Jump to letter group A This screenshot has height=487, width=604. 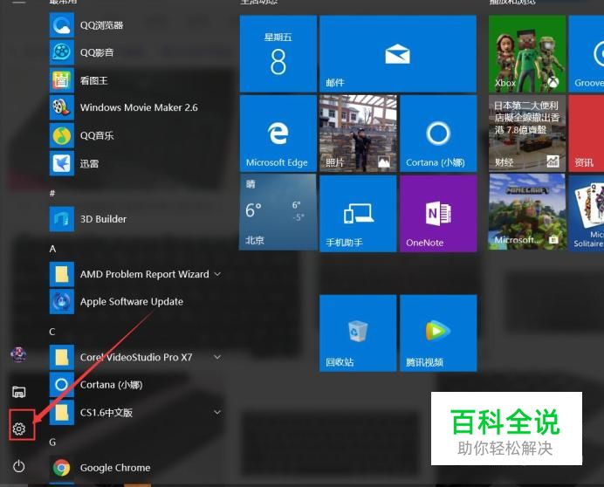52,249
